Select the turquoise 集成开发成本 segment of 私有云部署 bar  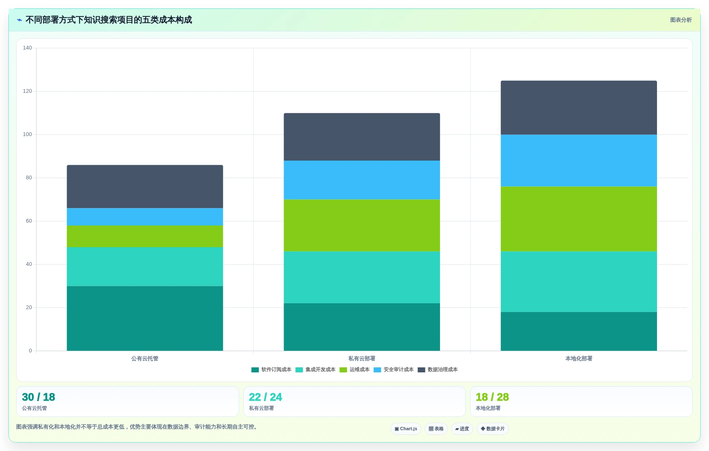click(362, 277)
